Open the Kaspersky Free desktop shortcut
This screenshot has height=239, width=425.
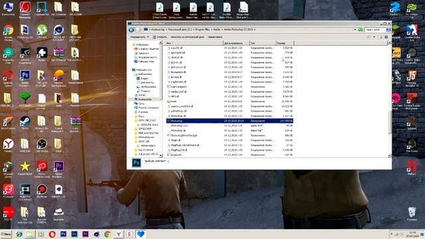pyautogui.click(x=8, y=55)
